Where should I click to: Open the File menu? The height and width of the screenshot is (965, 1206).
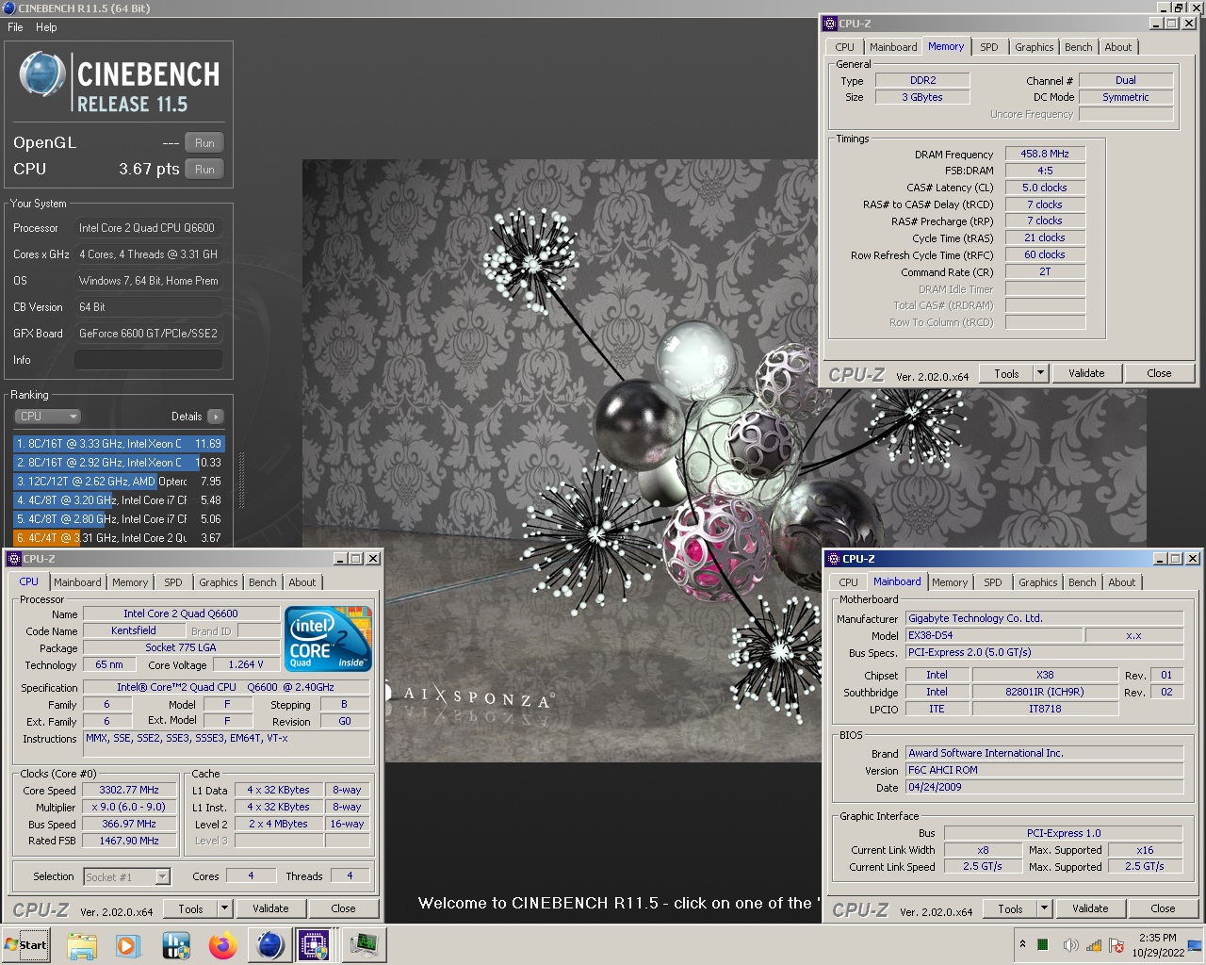point(15,27)
